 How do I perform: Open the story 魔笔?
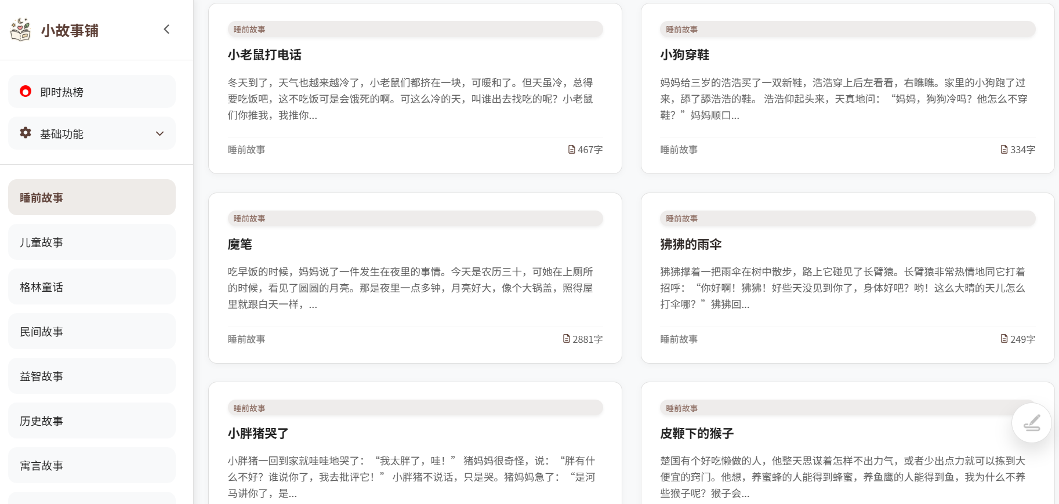click(240, 244)
